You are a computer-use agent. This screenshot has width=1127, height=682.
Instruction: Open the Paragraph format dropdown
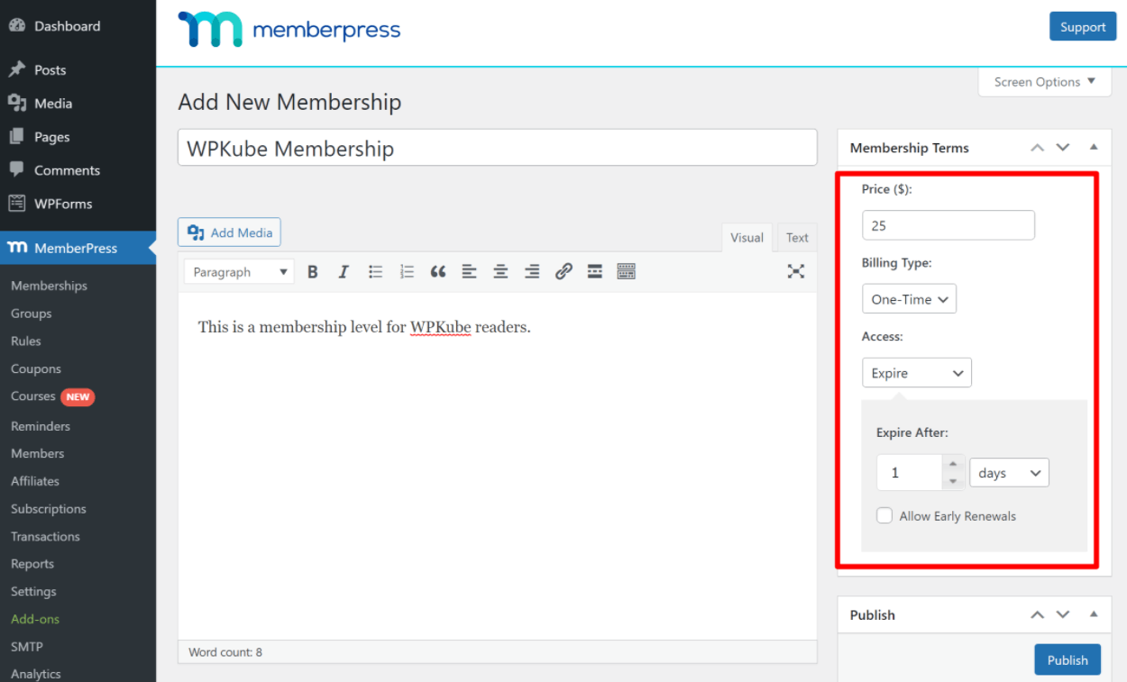239,272
